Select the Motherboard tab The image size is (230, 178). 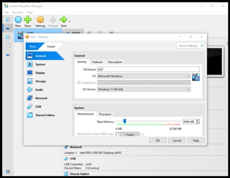(85, 114)
